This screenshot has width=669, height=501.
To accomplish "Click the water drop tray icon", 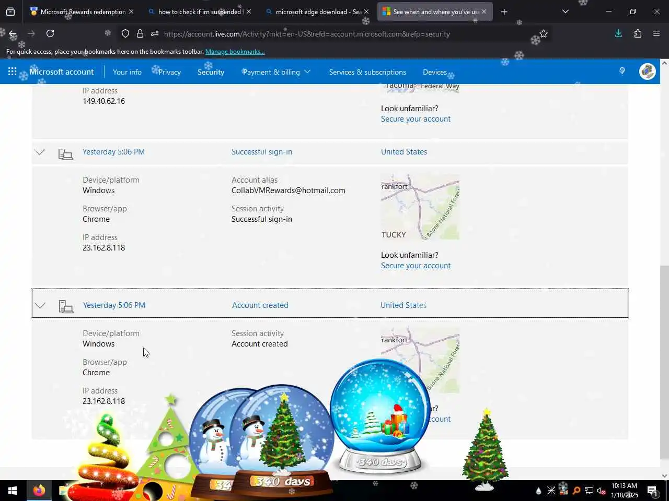I will pyautogui.click(x=539, y=491).
